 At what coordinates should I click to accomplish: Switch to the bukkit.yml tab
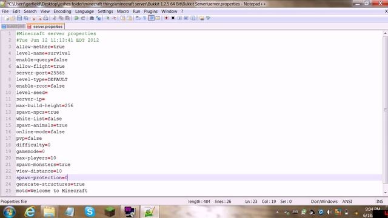[13, 27]
